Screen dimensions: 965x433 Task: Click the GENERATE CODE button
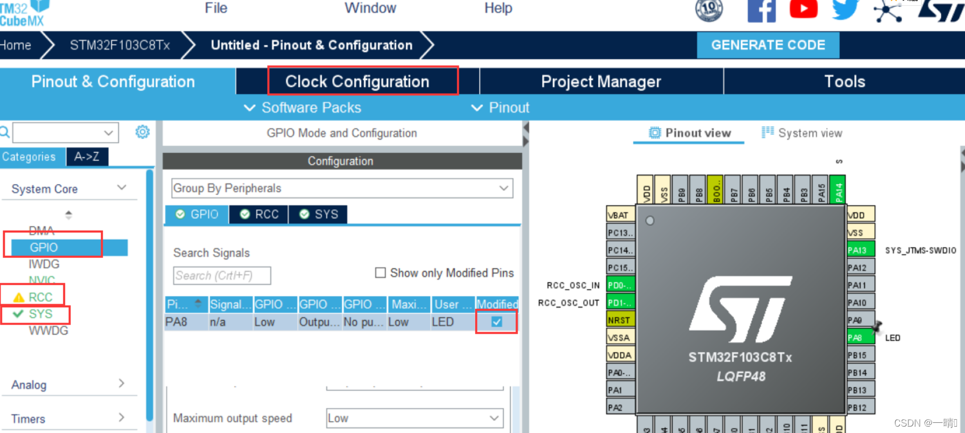tap(768, 45)
